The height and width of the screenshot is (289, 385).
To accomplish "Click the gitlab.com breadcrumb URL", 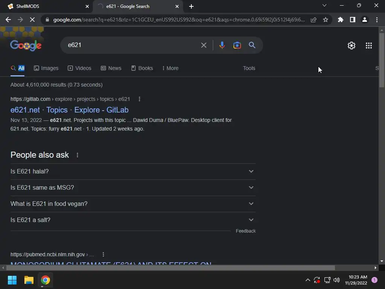I will pos(70,99).
